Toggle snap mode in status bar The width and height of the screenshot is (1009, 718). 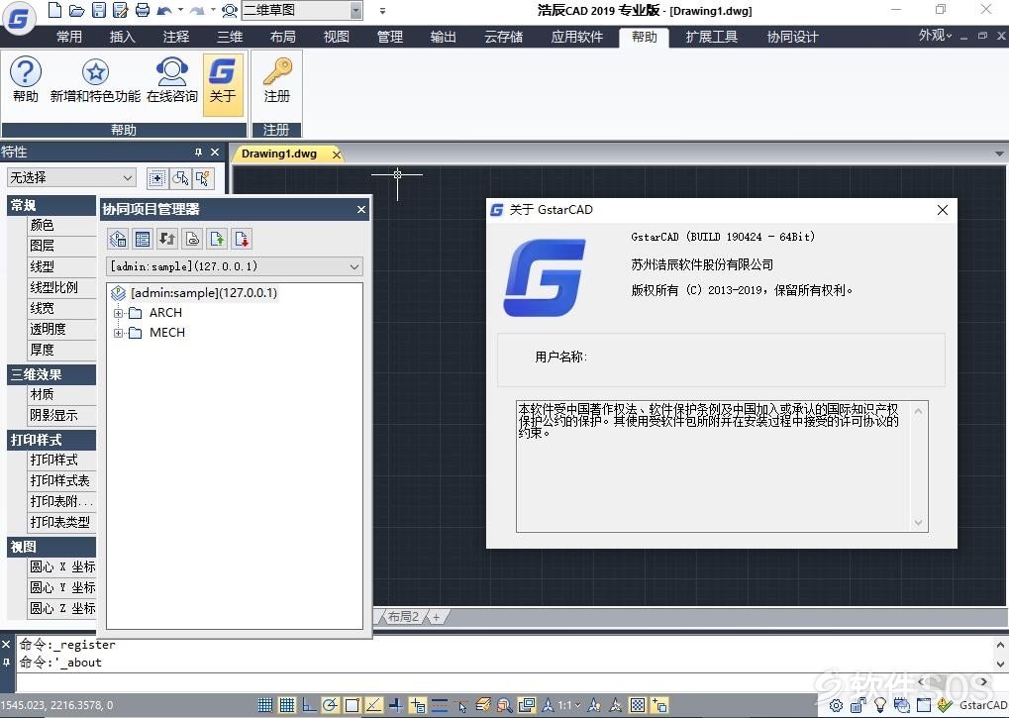[265, 705]
